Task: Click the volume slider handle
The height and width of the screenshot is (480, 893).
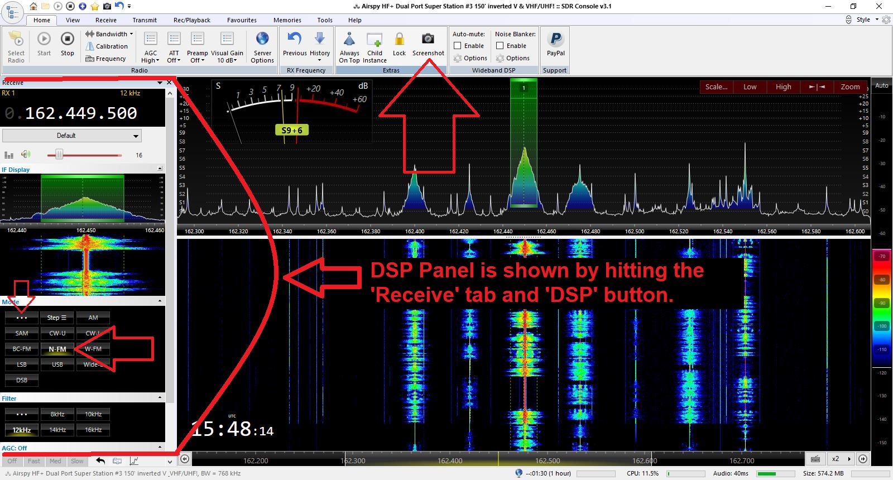Action: tap(59, 155)
